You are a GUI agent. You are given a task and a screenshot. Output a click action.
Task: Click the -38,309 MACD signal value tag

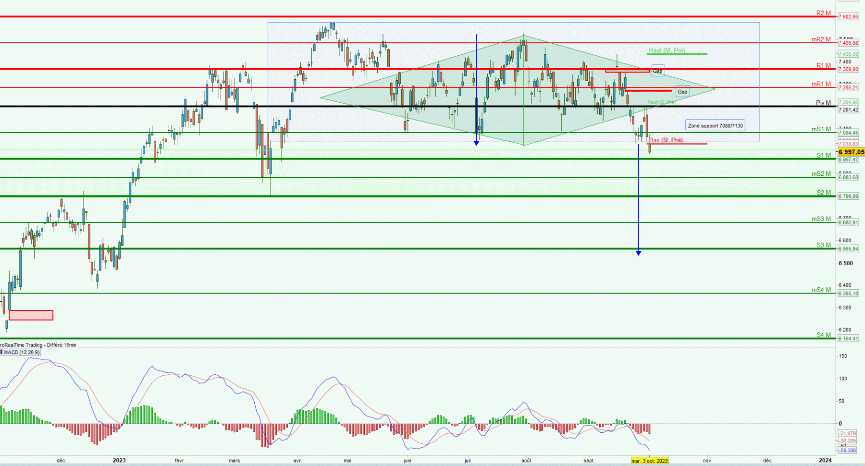[x=847, y=441]
